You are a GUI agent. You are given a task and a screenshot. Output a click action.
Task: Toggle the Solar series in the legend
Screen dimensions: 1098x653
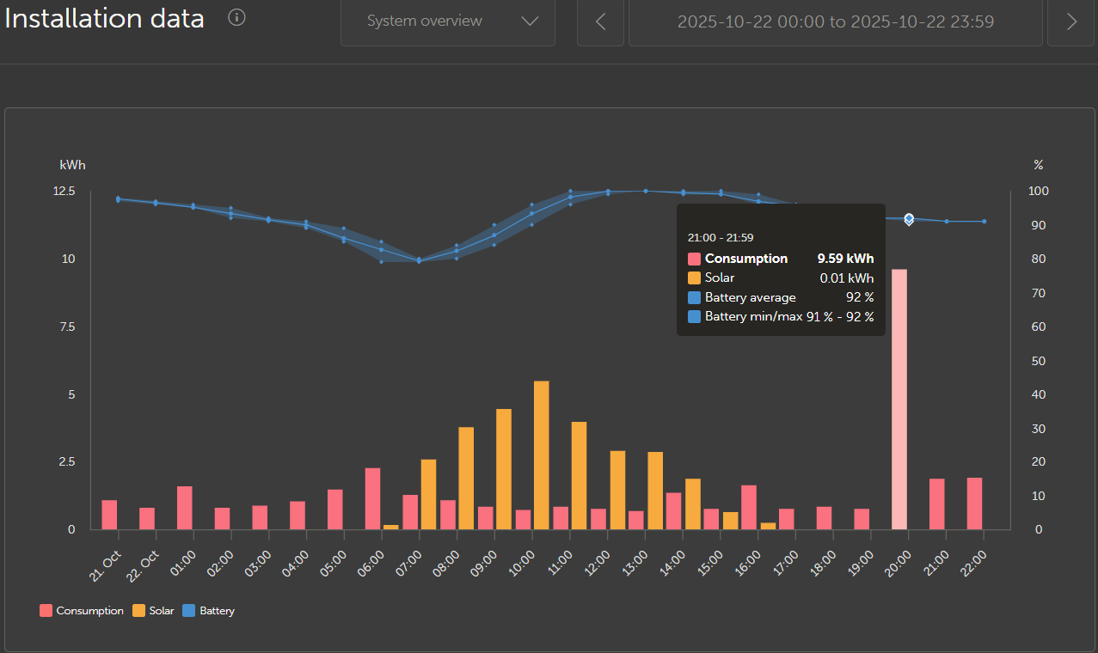(x=153, y=611)
